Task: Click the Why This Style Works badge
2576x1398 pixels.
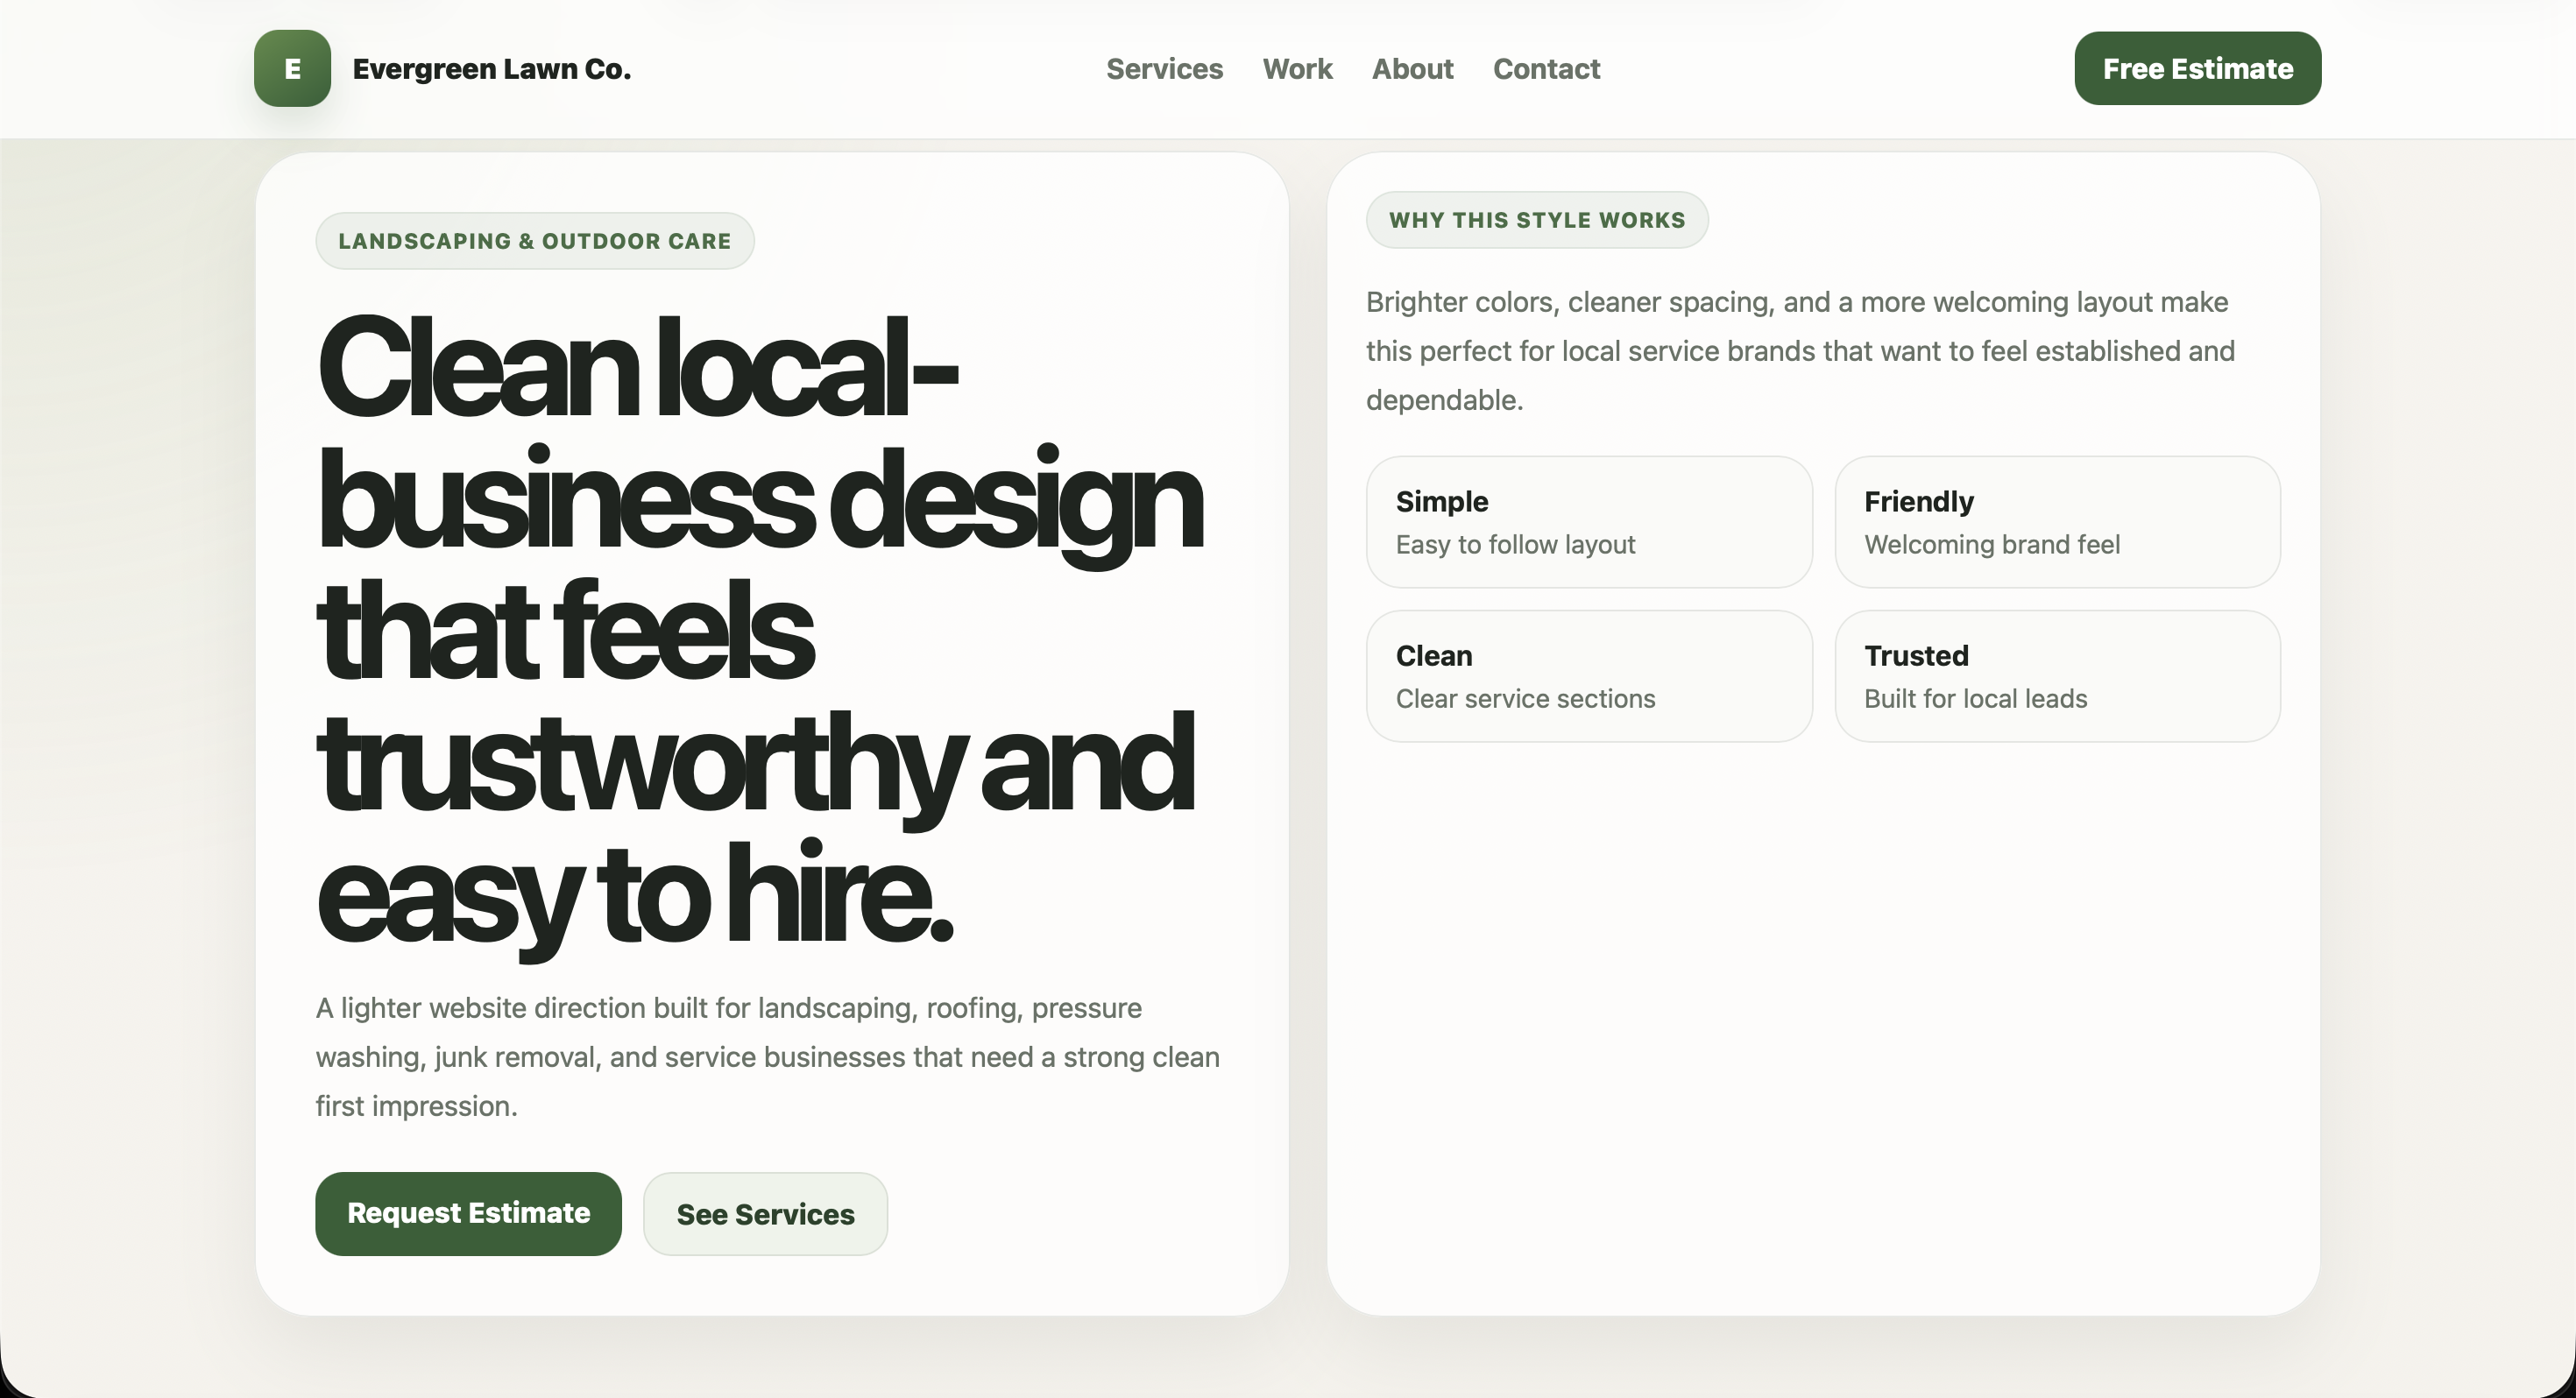Action: (x=1536, y=220)
